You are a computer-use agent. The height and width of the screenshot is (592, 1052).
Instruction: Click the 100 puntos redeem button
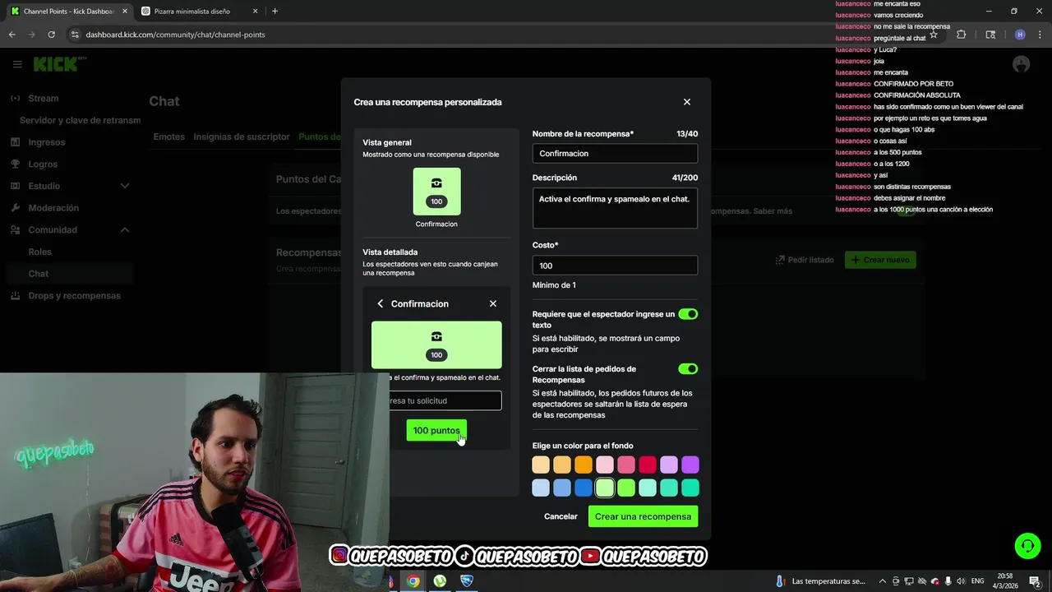436,430
